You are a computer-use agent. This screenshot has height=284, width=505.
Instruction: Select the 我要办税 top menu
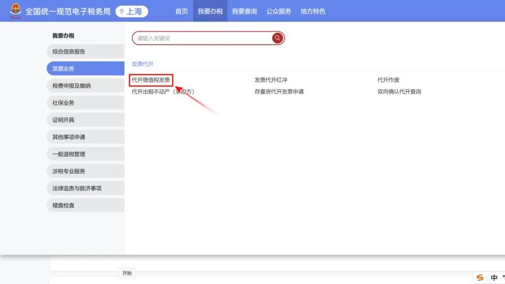click(x=211, y=11)
